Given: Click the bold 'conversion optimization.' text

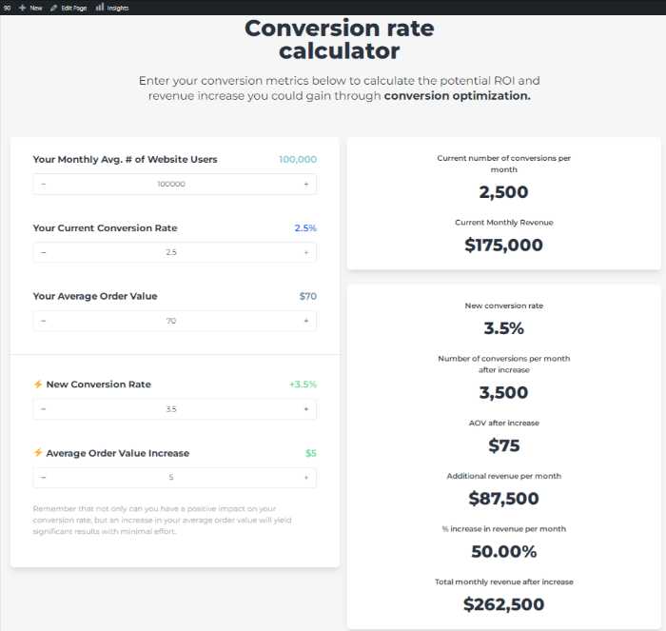Looking at the screenshot, I should (x=457, y=95).
